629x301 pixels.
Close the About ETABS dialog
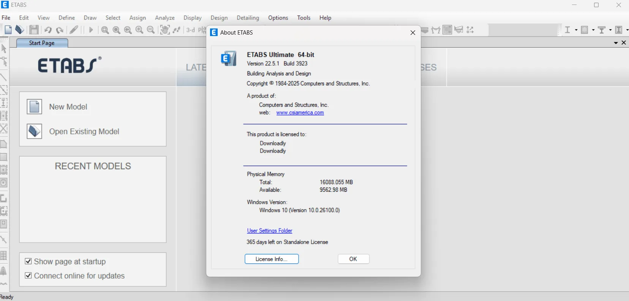(x=413, y=33)
